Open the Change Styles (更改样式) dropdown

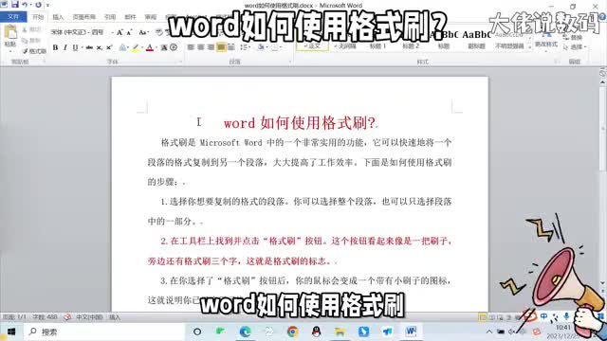coord(546,41)
